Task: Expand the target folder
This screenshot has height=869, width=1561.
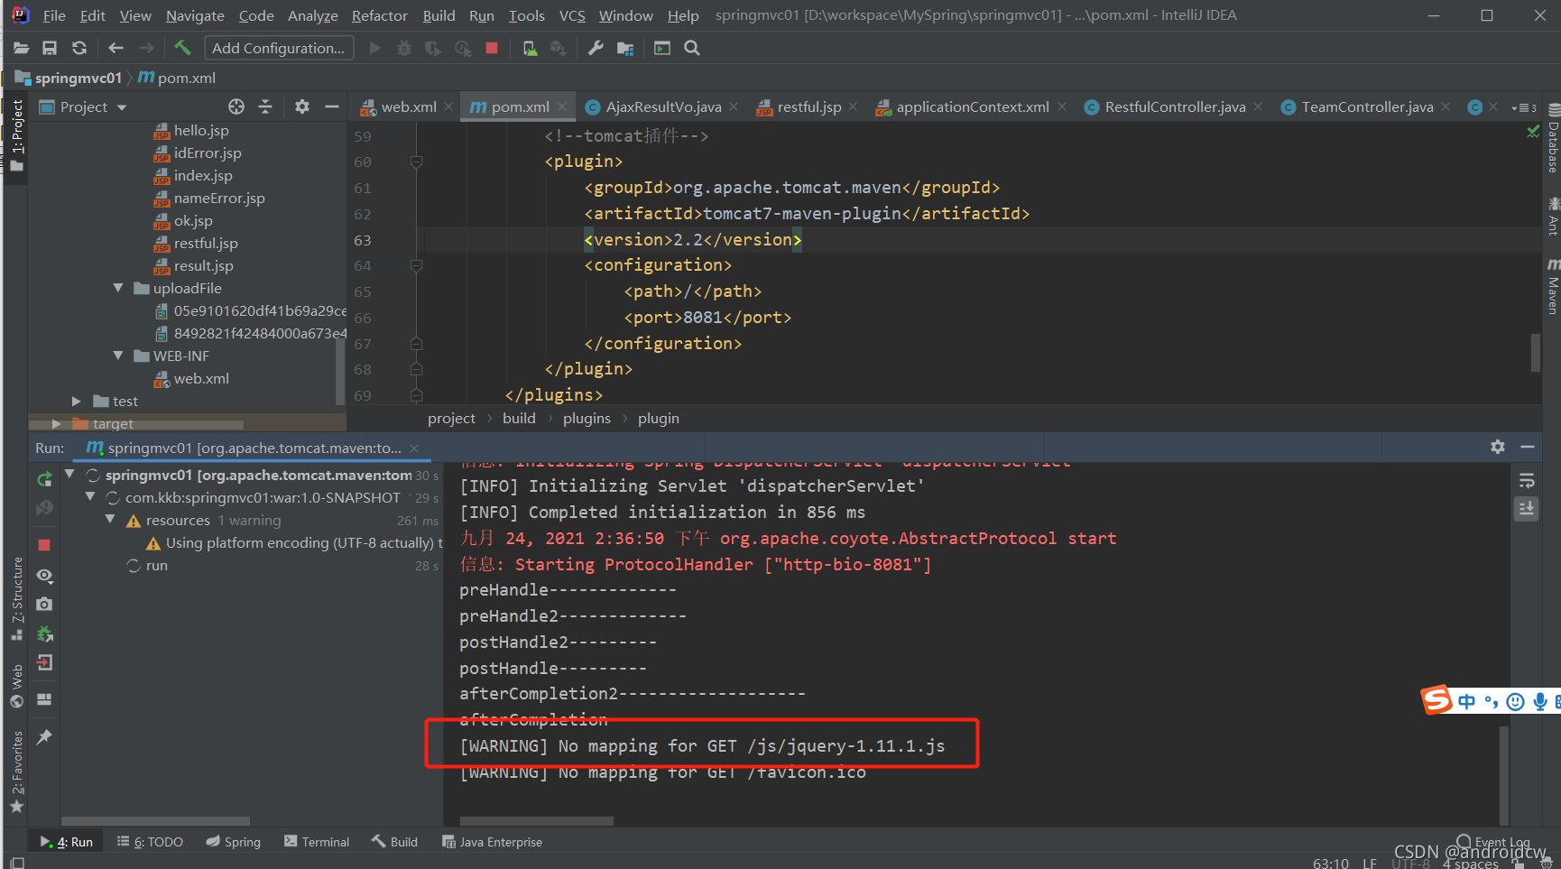Action: point(57,423)
